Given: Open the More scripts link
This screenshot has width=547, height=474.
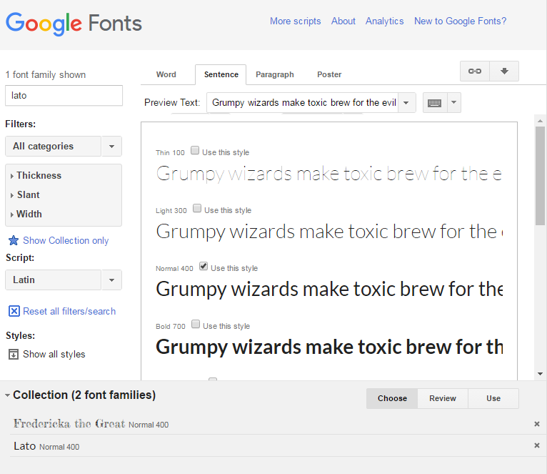Looking at the screenshot, I should click(x=295, y=21).
